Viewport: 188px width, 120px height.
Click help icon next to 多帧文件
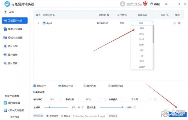coord(105,99)
